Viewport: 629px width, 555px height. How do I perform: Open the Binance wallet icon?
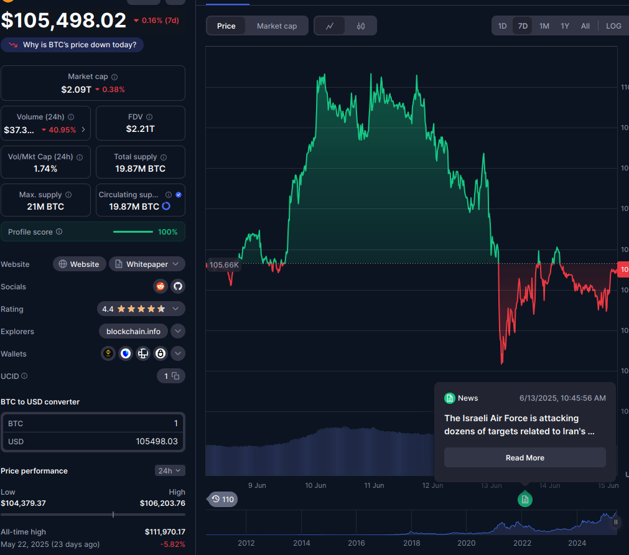pyautogui.click(x=108, y=353)
